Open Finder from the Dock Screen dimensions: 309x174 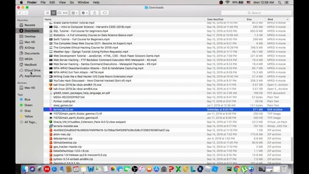[x=25, y=169]
